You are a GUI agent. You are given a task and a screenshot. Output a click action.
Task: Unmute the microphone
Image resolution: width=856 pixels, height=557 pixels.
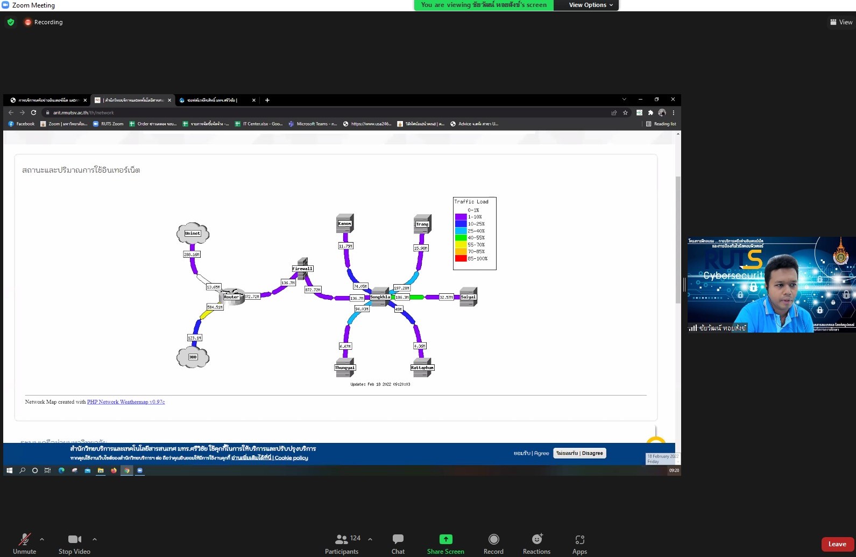pyautogui.click(x=24, y=544)
